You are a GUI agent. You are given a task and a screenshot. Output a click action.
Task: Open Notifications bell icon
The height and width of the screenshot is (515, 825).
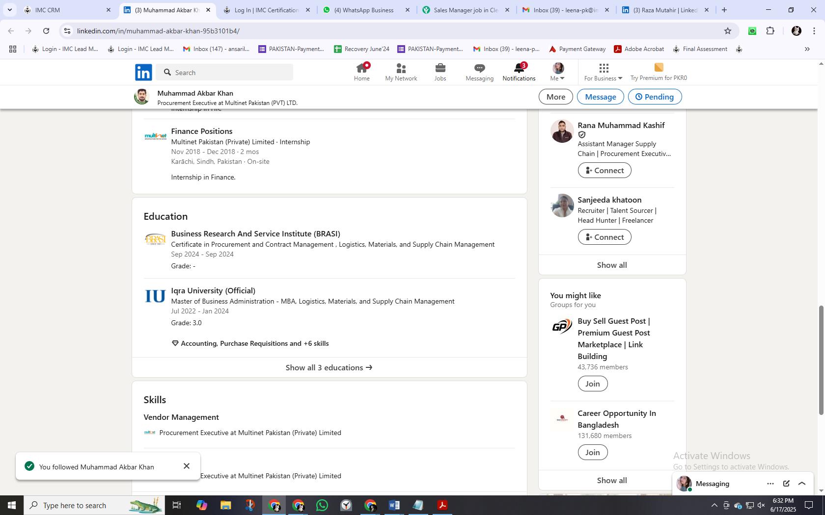click(519, 72)
